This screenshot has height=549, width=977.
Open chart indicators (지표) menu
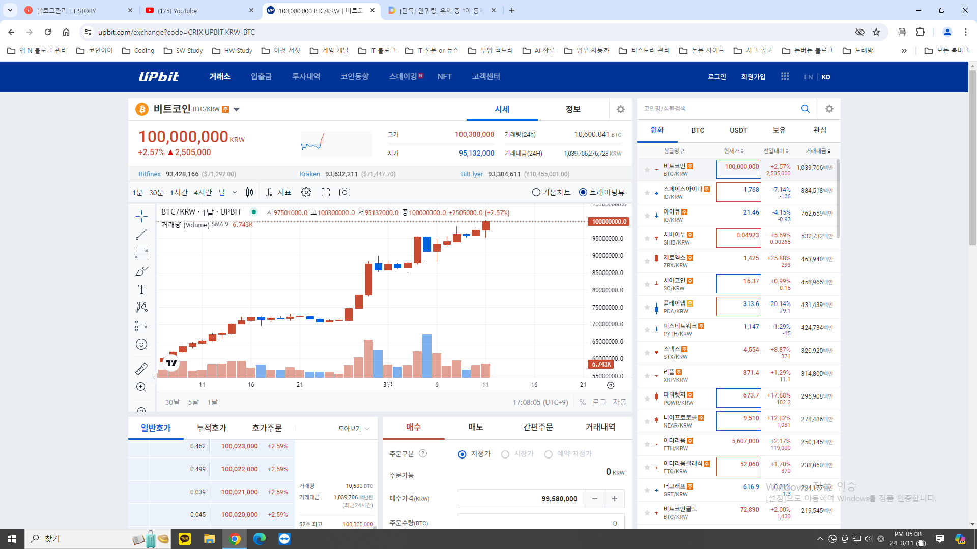pos(278,192)
